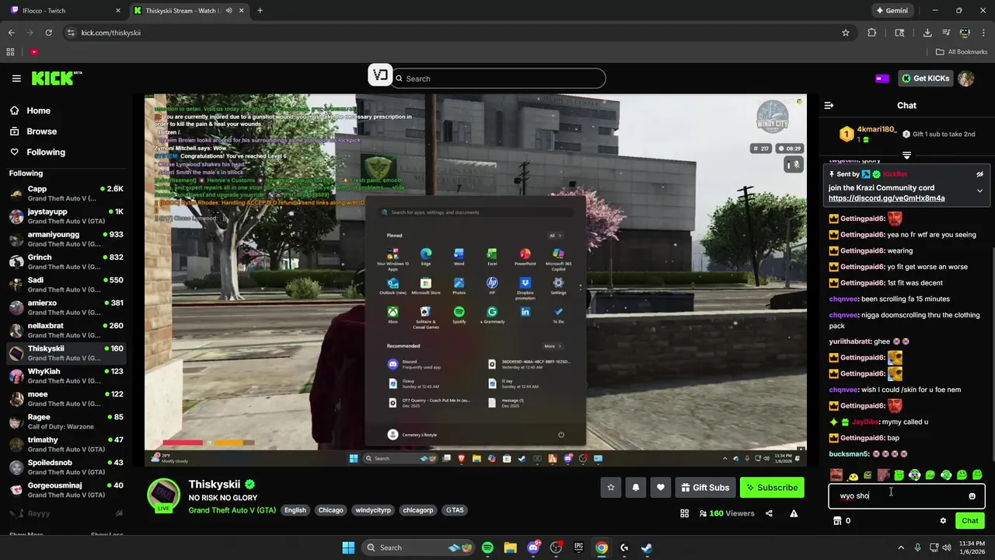Viewport: 995px width, 560px height.
Task: Open the discord.gg invite link
Action: [886, 198]
